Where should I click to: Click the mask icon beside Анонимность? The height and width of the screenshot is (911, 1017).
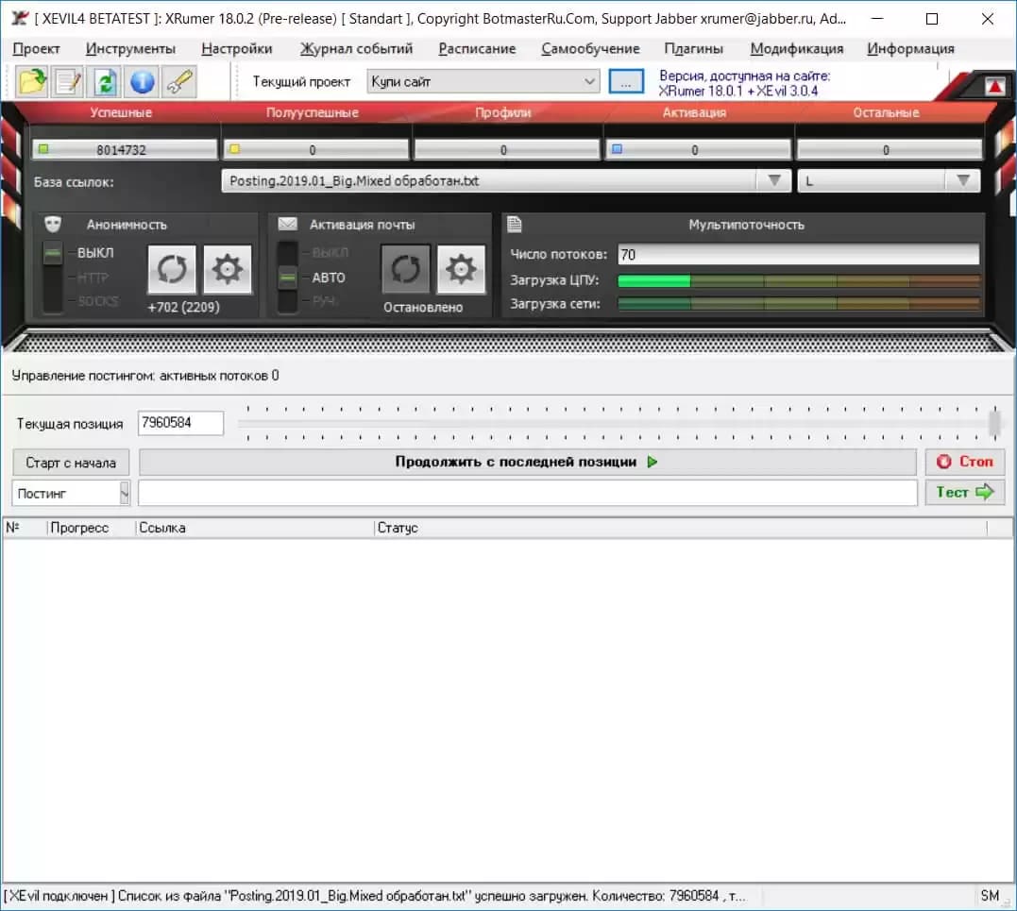coord(53,225)
